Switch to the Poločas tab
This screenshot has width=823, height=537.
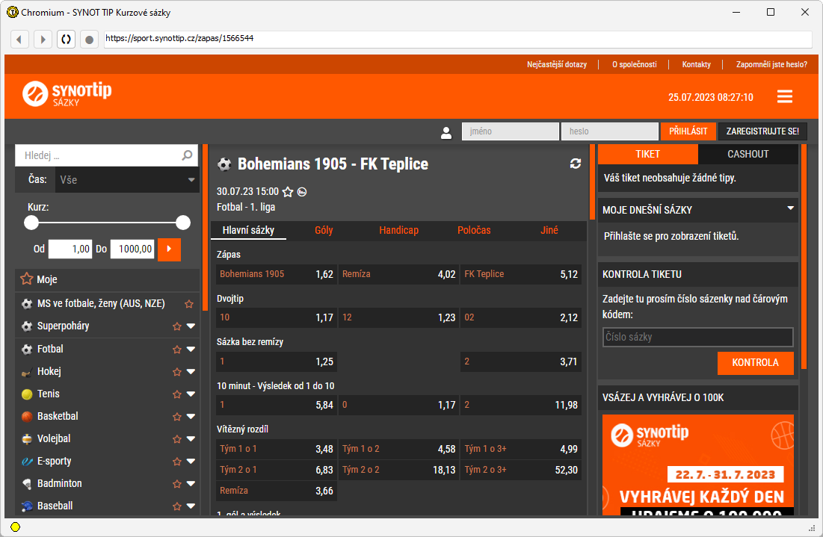click(474, 230)
